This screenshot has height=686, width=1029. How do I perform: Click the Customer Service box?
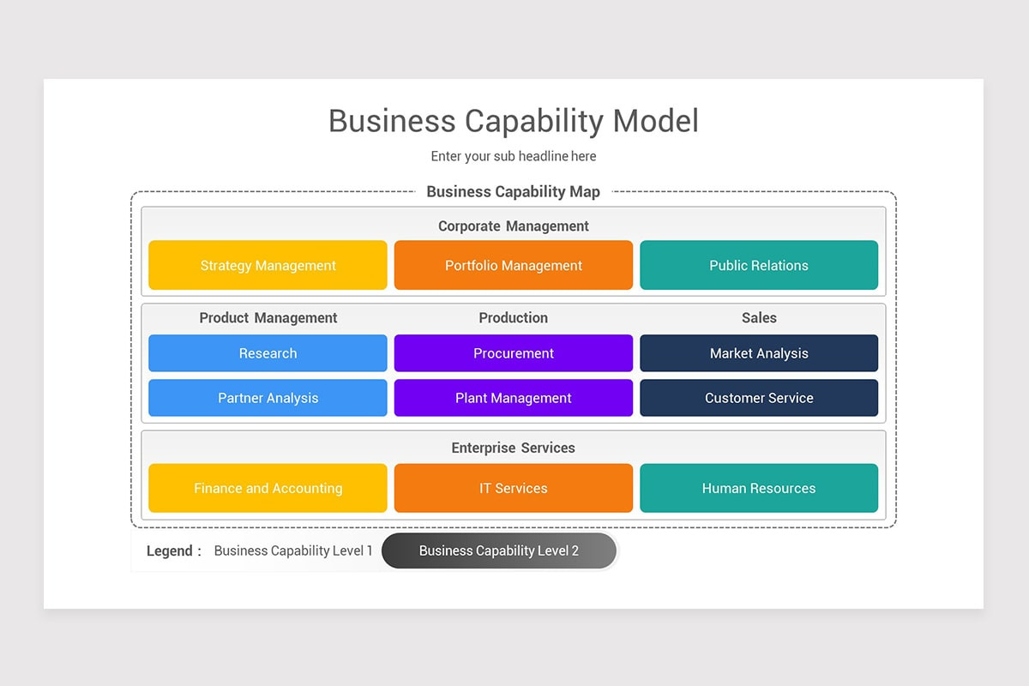759,398
